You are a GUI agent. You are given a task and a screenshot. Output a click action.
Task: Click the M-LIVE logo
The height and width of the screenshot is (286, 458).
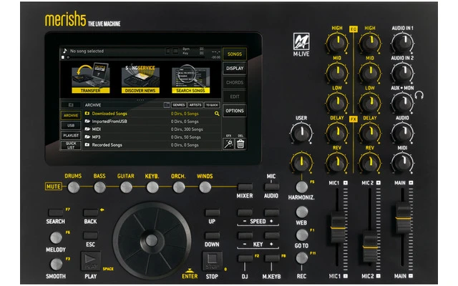301,44
